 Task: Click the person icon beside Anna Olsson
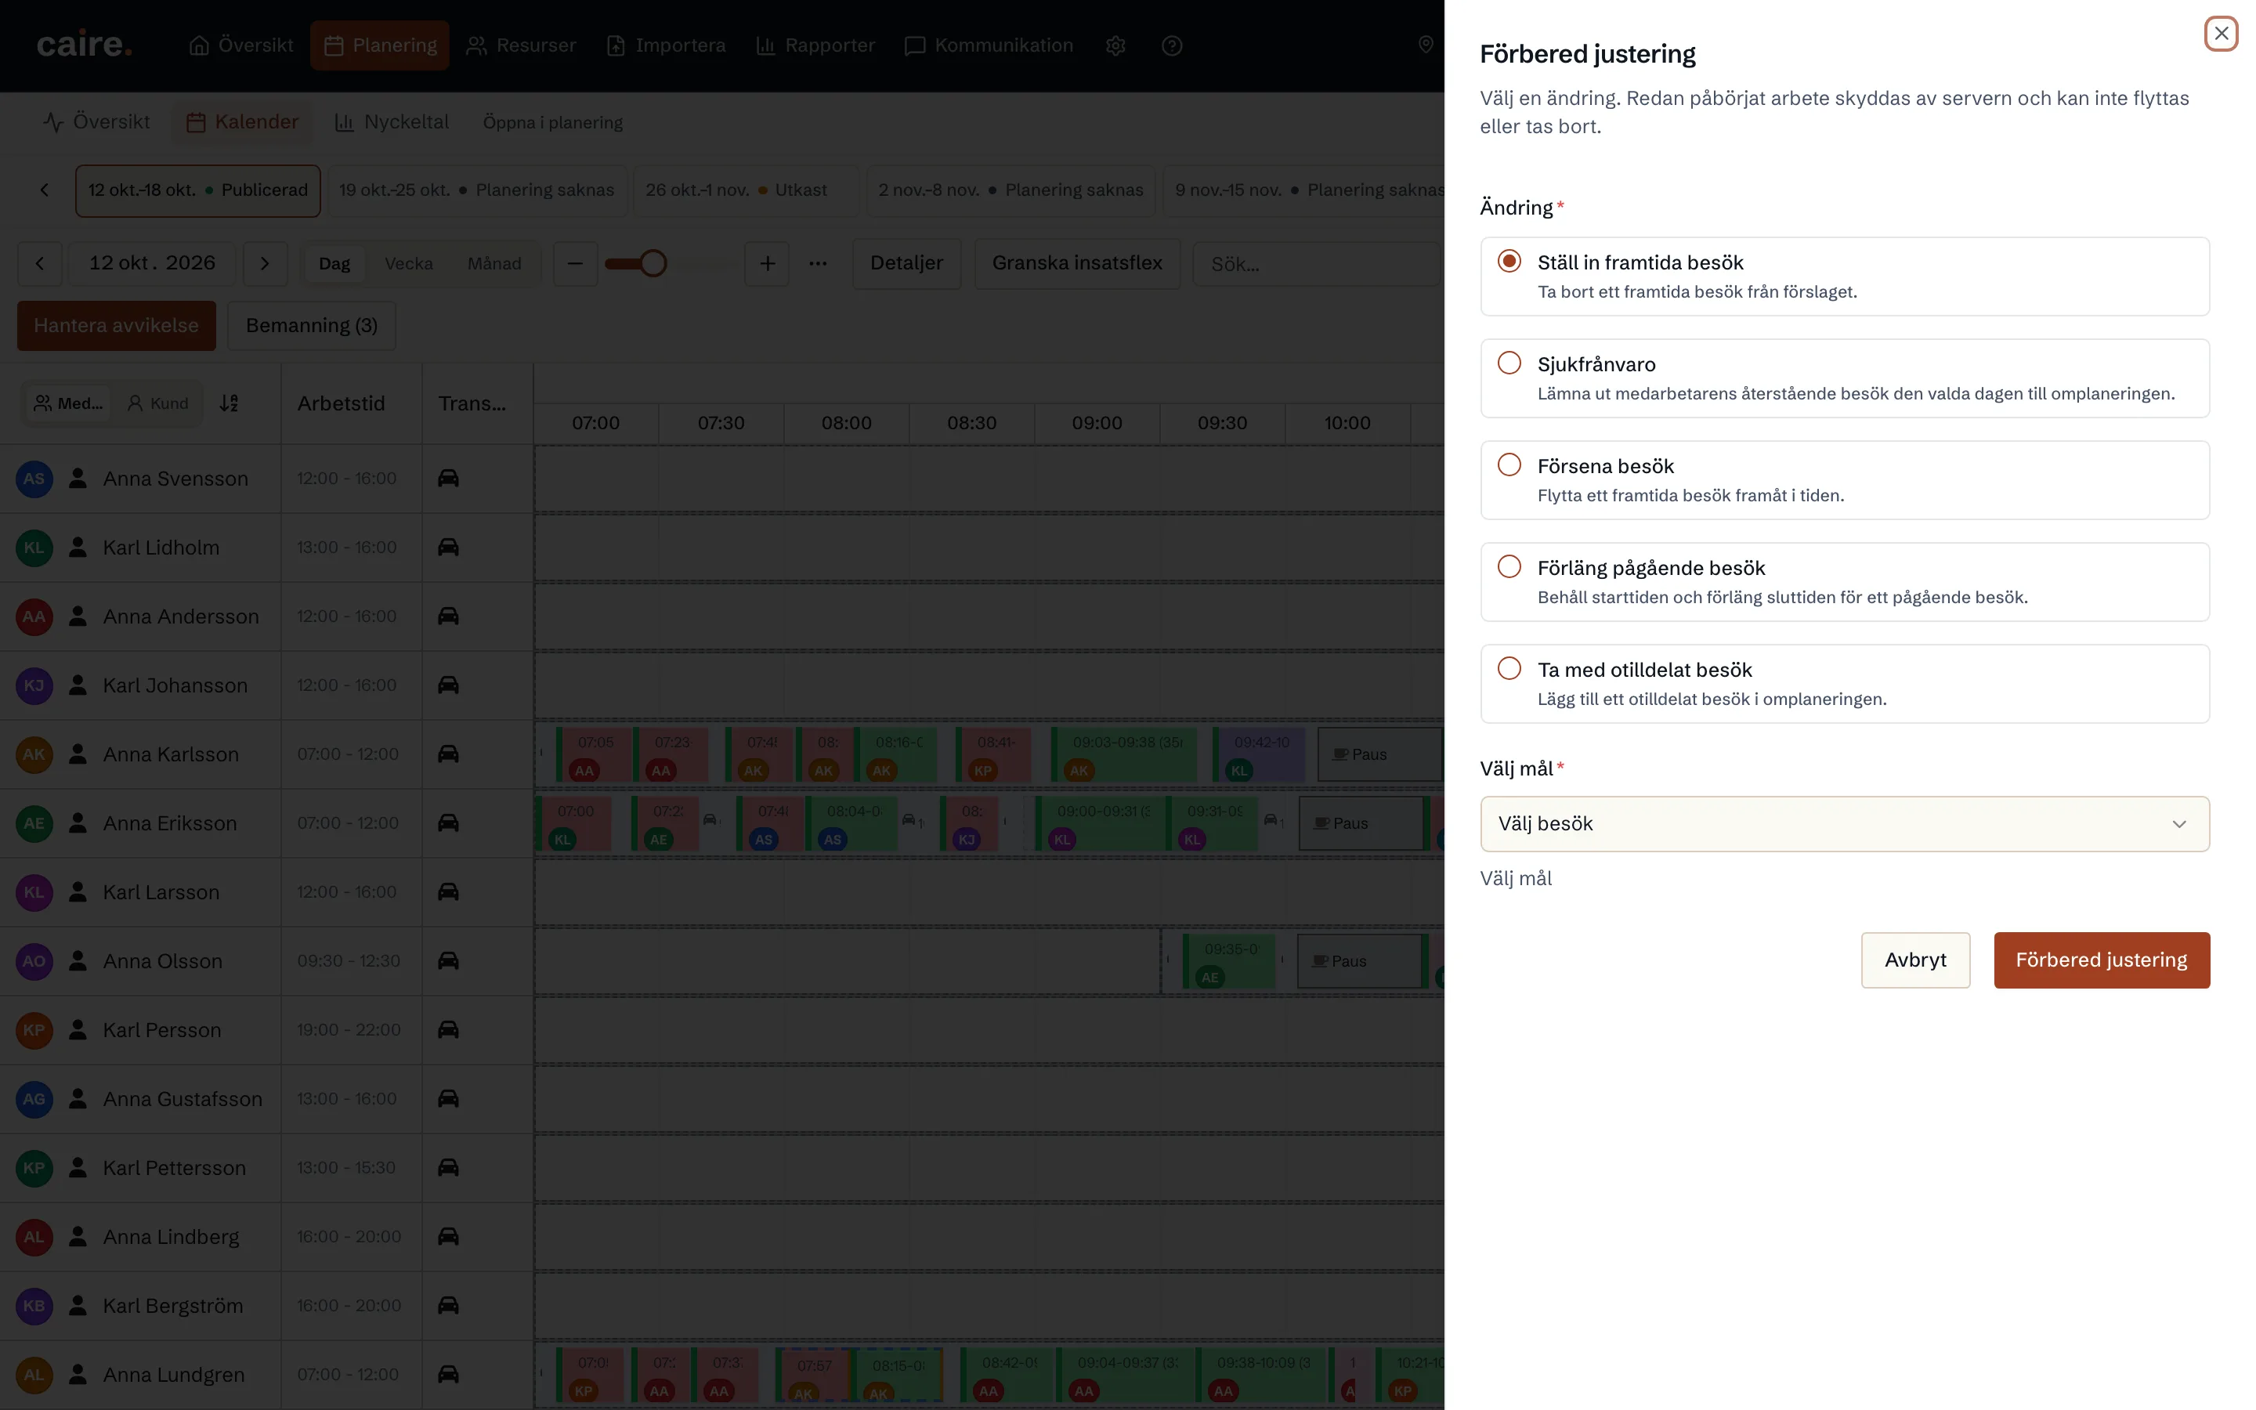coord(78,960)
